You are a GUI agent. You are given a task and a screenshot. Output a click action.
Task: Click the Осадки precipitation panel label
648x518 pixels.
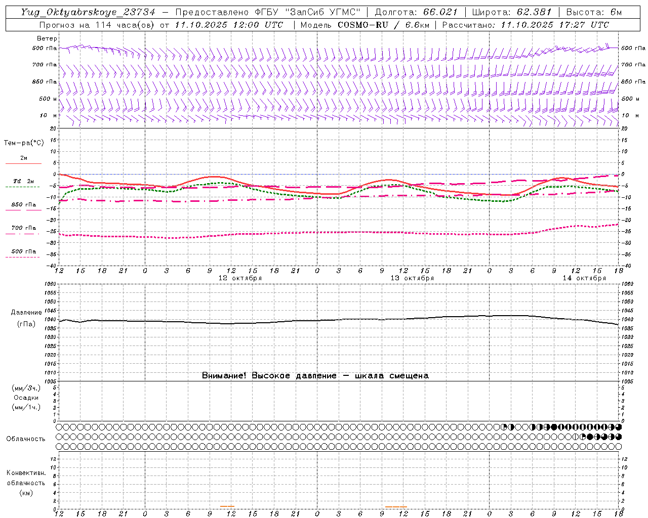coord(26,398)
